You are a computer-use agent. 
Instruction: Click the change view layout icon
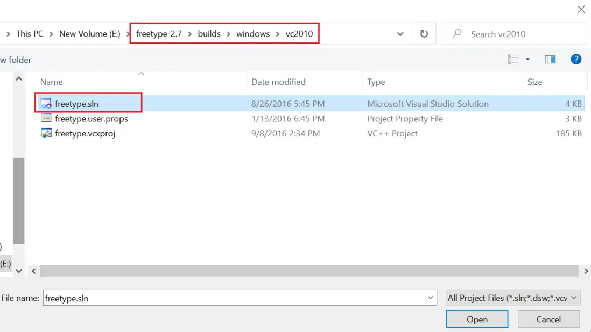513,59
